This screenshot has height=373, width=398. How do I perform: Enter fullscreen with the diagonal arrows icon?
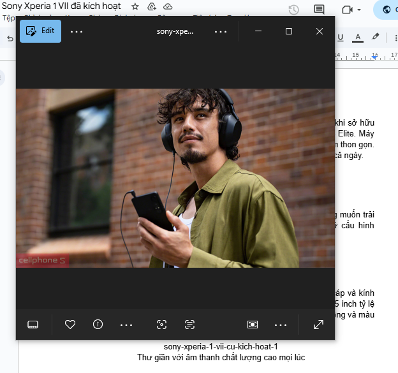click(318, 325)
